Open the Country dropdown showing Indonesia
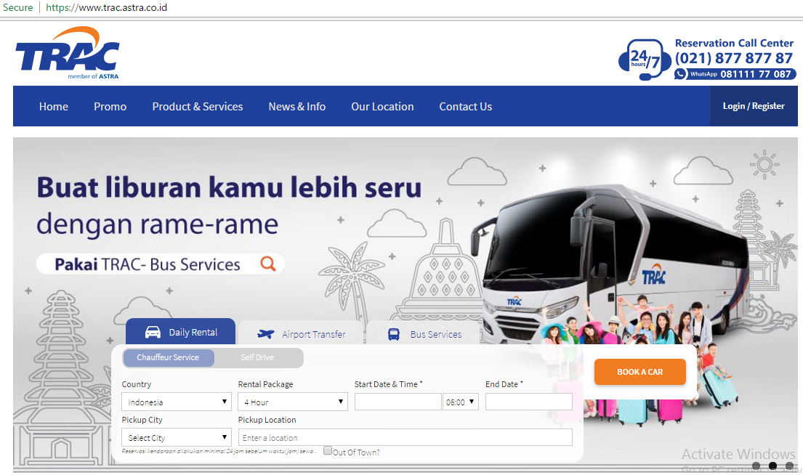This screenshot has width=803, height=475. tap(176, 401)
